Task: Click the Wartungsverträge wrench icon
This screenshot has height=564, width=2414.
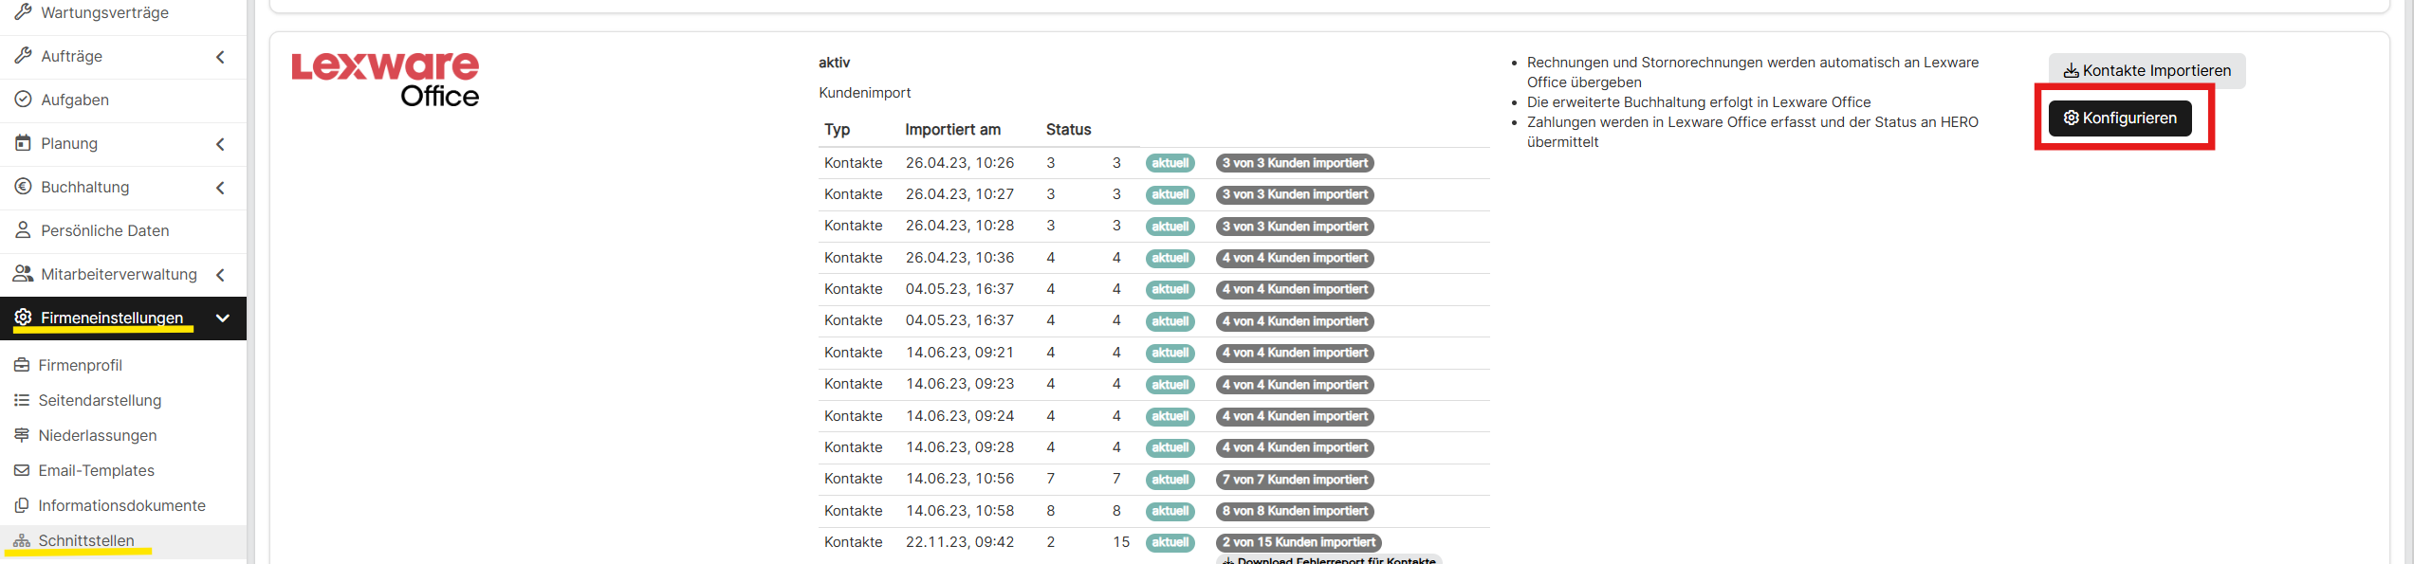Action: (23, 12)
